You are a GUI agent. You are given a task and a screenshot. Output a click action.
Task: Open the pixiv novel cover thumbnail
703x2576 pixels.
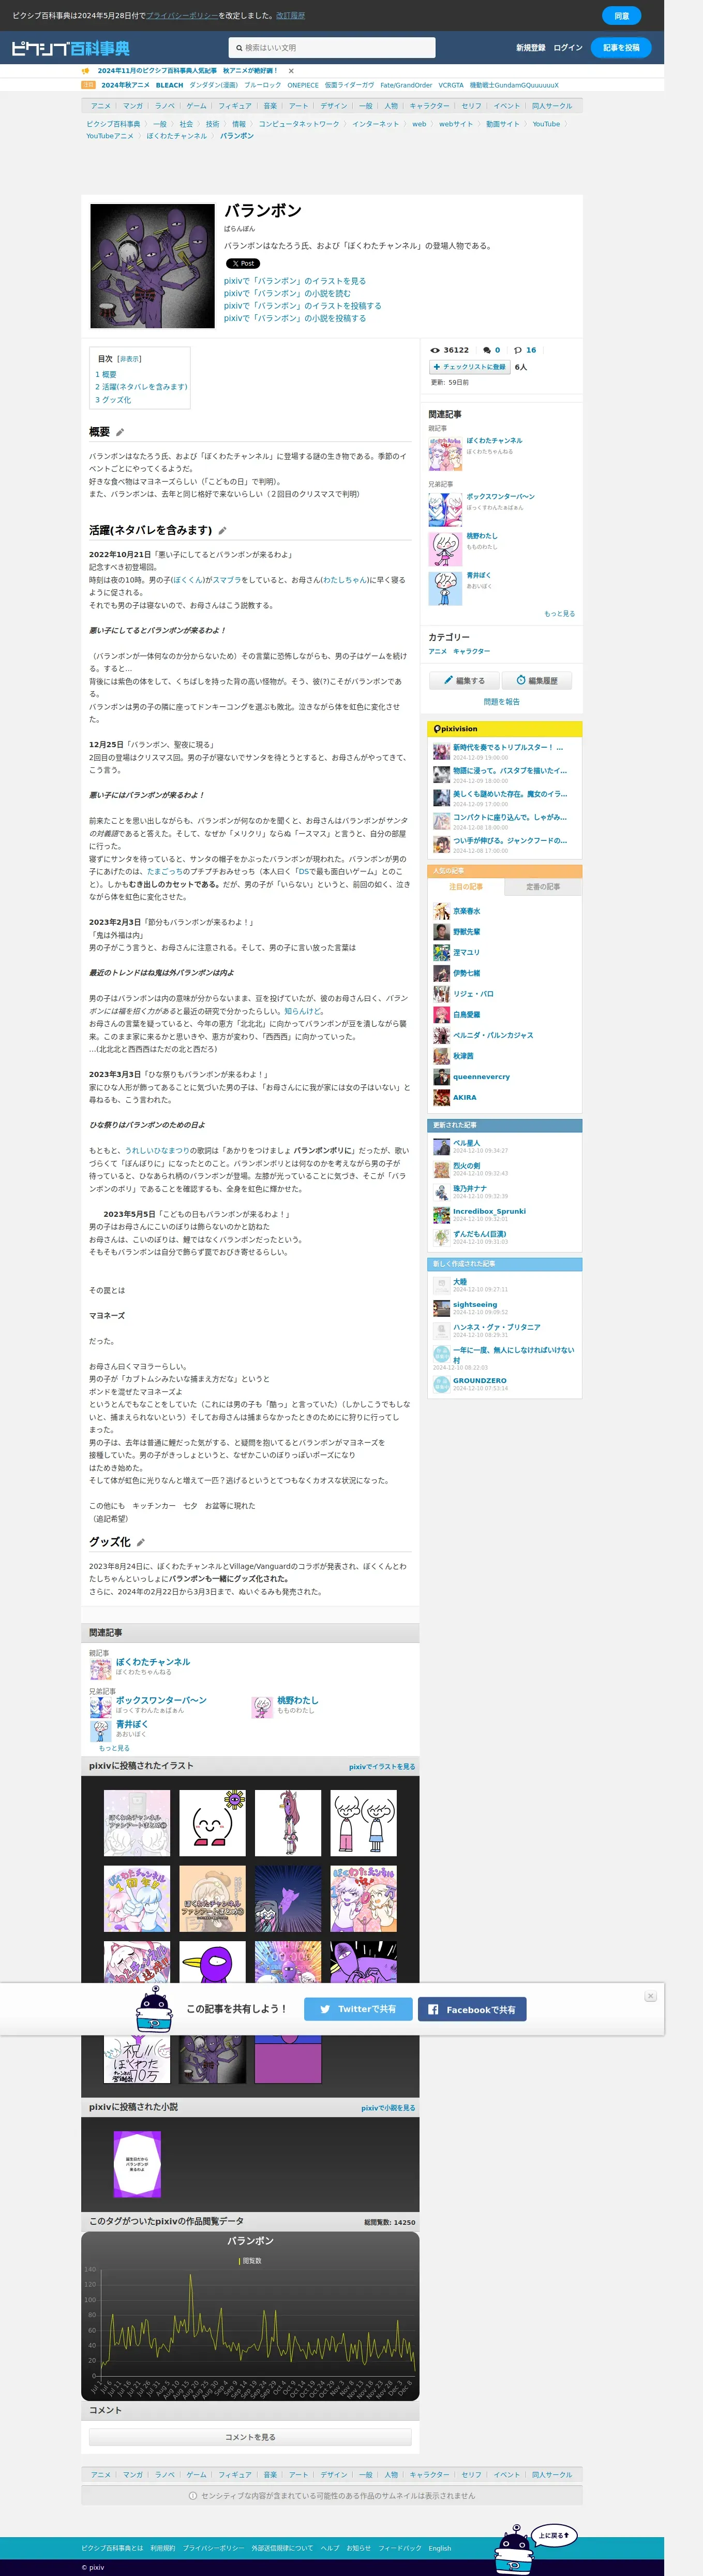point(137,2164)
